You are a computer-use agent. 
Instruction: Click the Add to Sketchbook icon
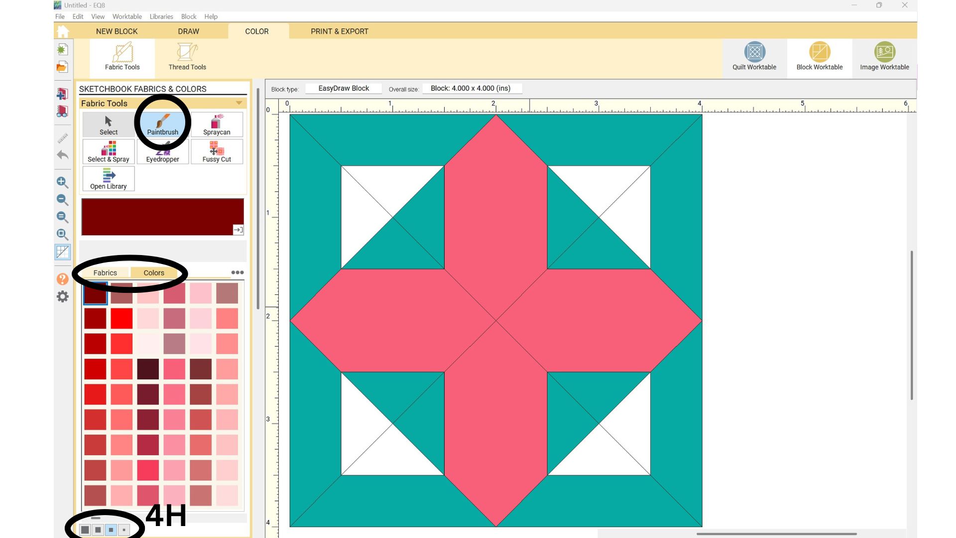(62, 94)
